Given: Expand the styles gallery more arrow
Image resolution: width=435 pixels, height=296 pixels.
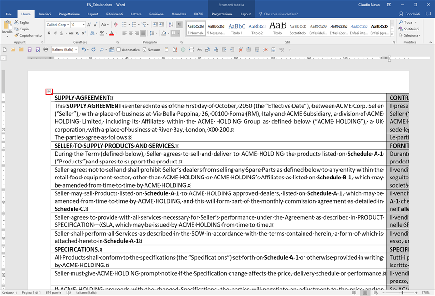Looking at the screenshot, I should click(x=392, y=34).
